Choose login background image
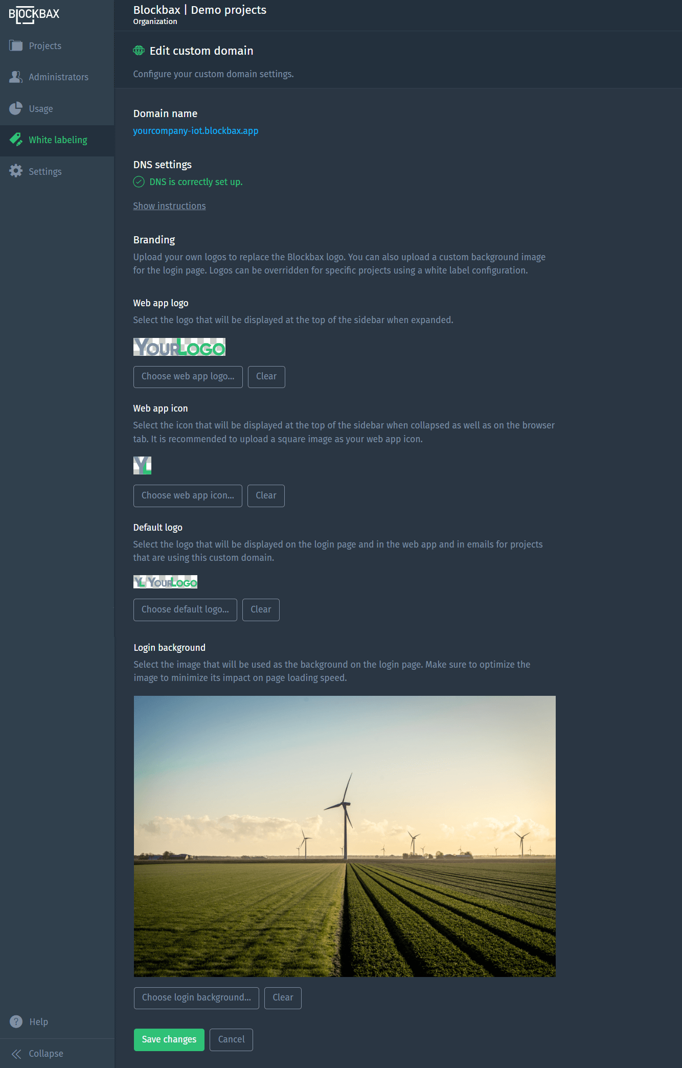 tap(196, 998)
